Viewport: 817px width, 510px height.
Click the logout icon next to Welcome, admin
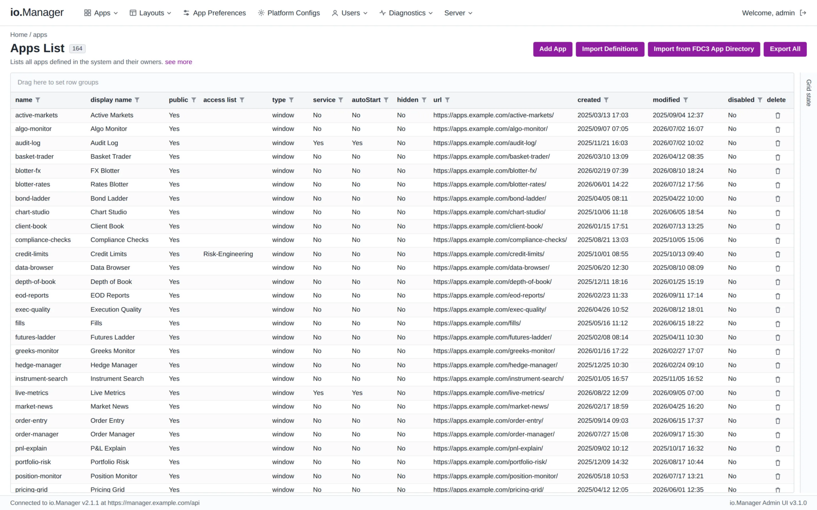pos(803,13)
